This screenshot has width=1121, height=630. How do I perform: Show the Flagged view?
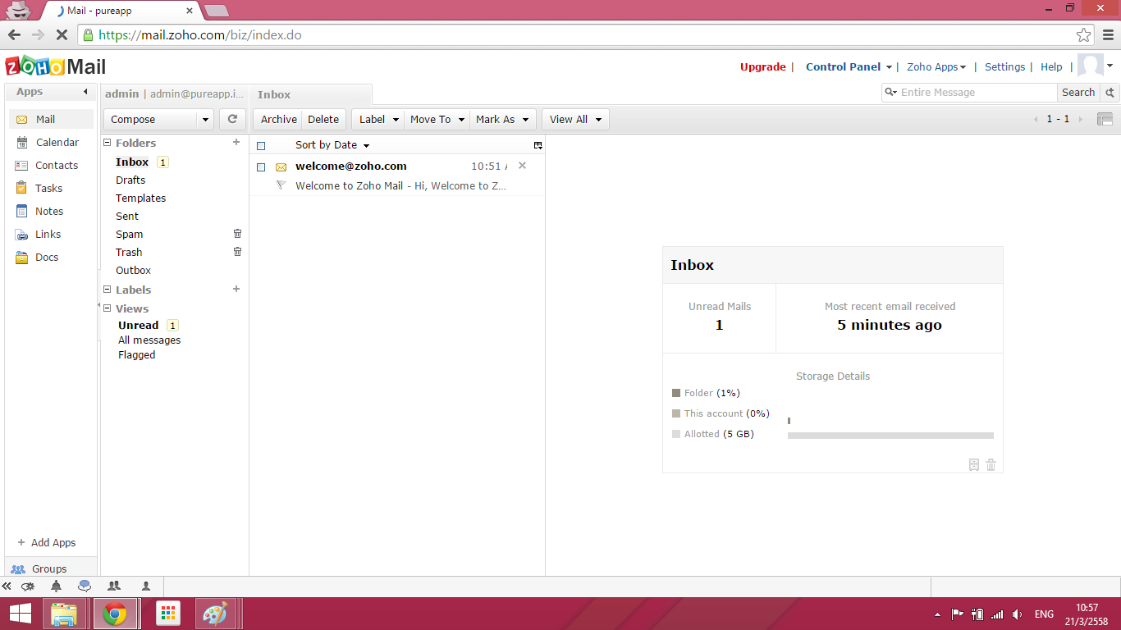pos(136,354)
